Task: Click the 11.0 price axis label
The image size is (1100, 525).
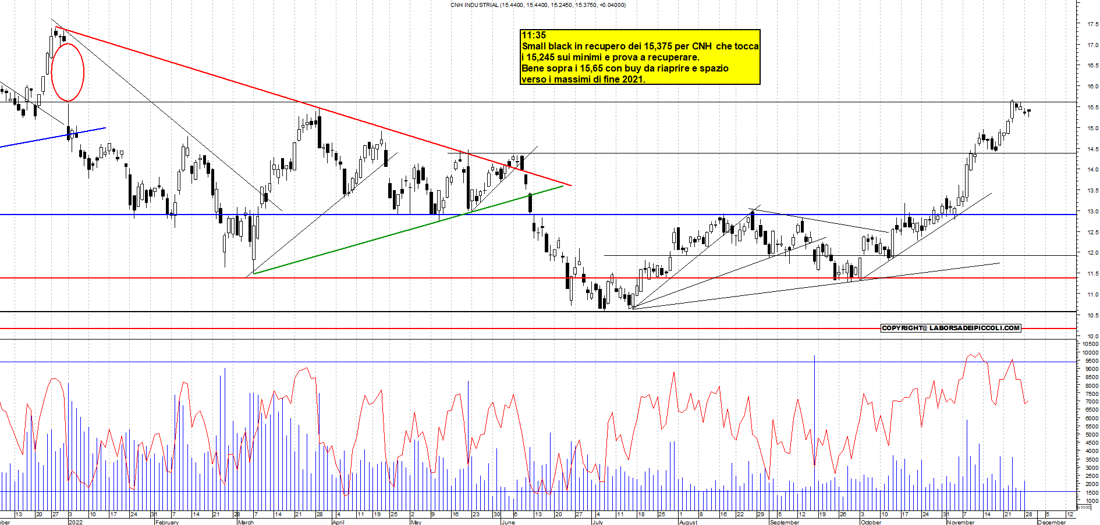Action: (x=1092, y=294)
